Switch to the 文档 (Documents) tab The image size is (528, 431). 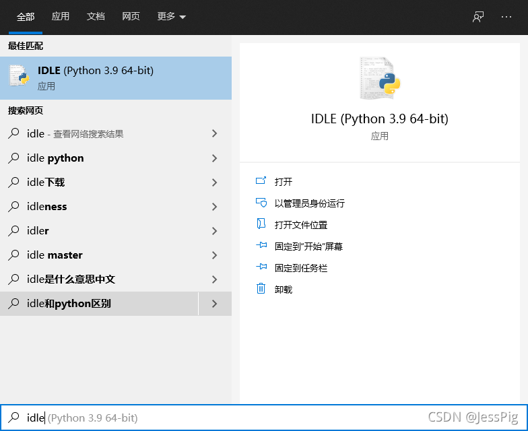coord(96,16)
